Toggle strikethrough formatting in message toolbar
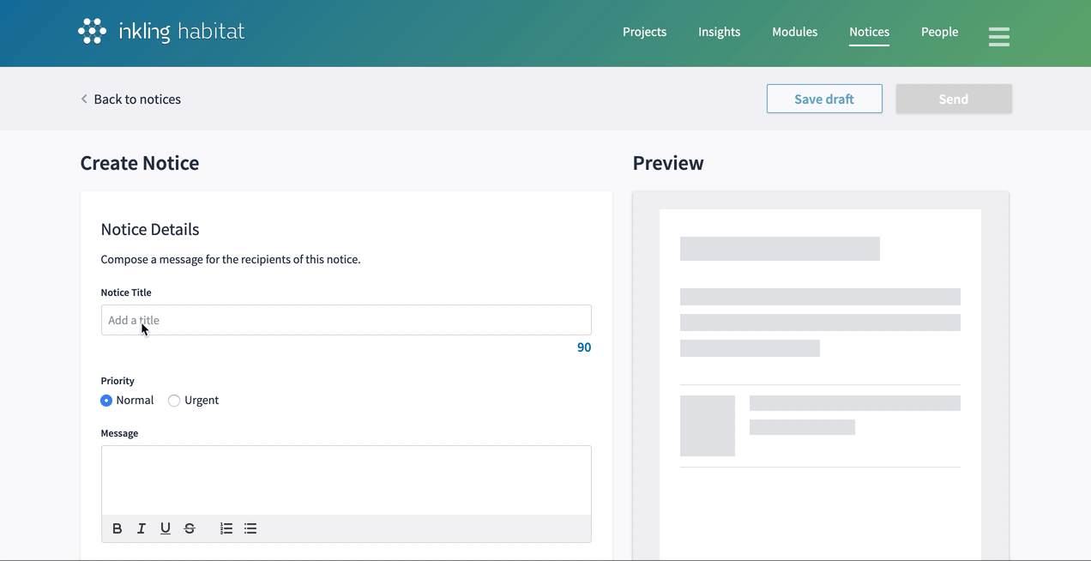 point(190,528)
